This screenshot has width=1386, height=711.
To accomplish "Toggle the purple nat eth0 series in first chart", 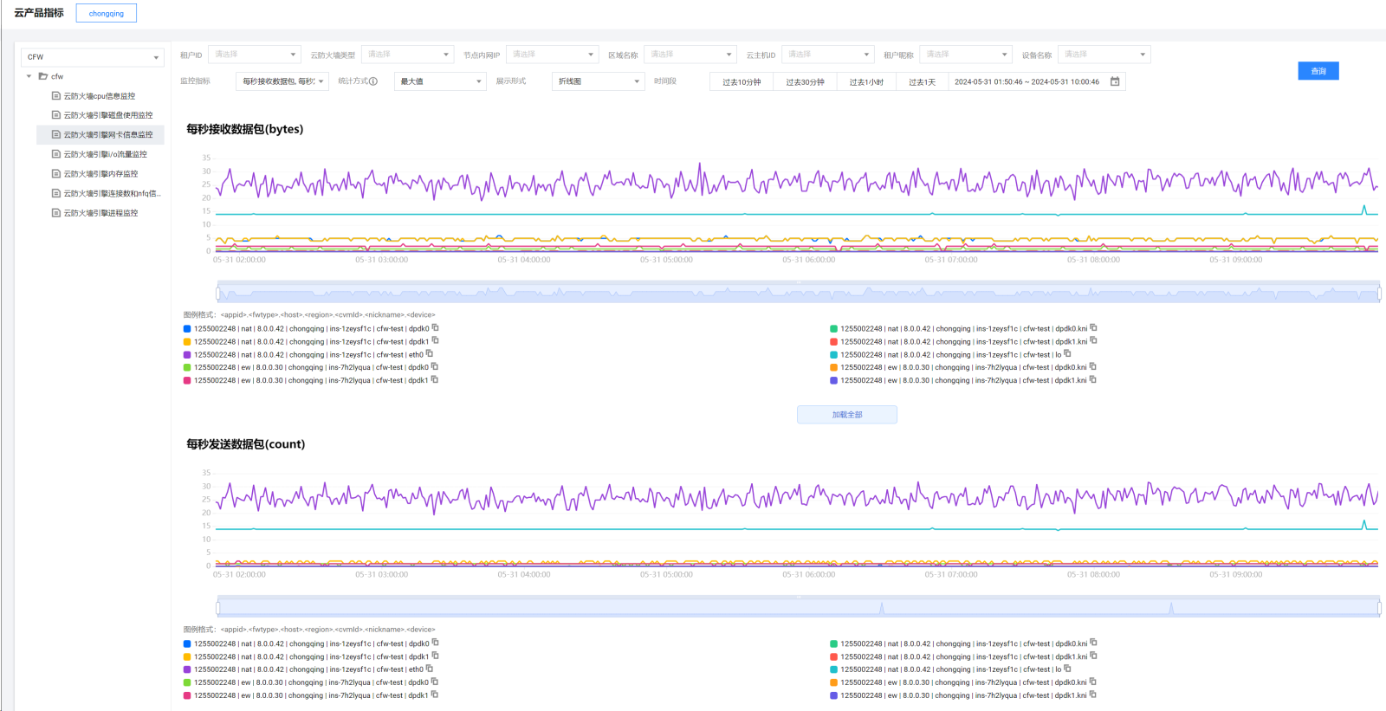I will [x=187, y=355].
